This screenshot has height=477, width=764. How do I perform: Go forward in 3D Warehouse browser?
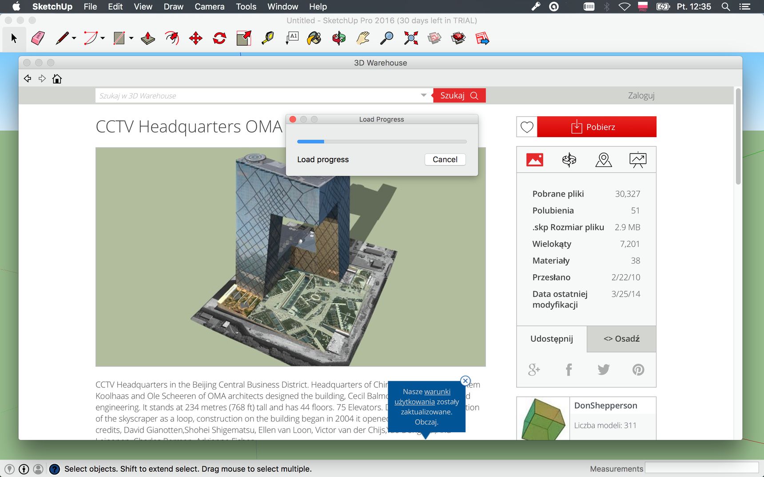tap(42, 79)
